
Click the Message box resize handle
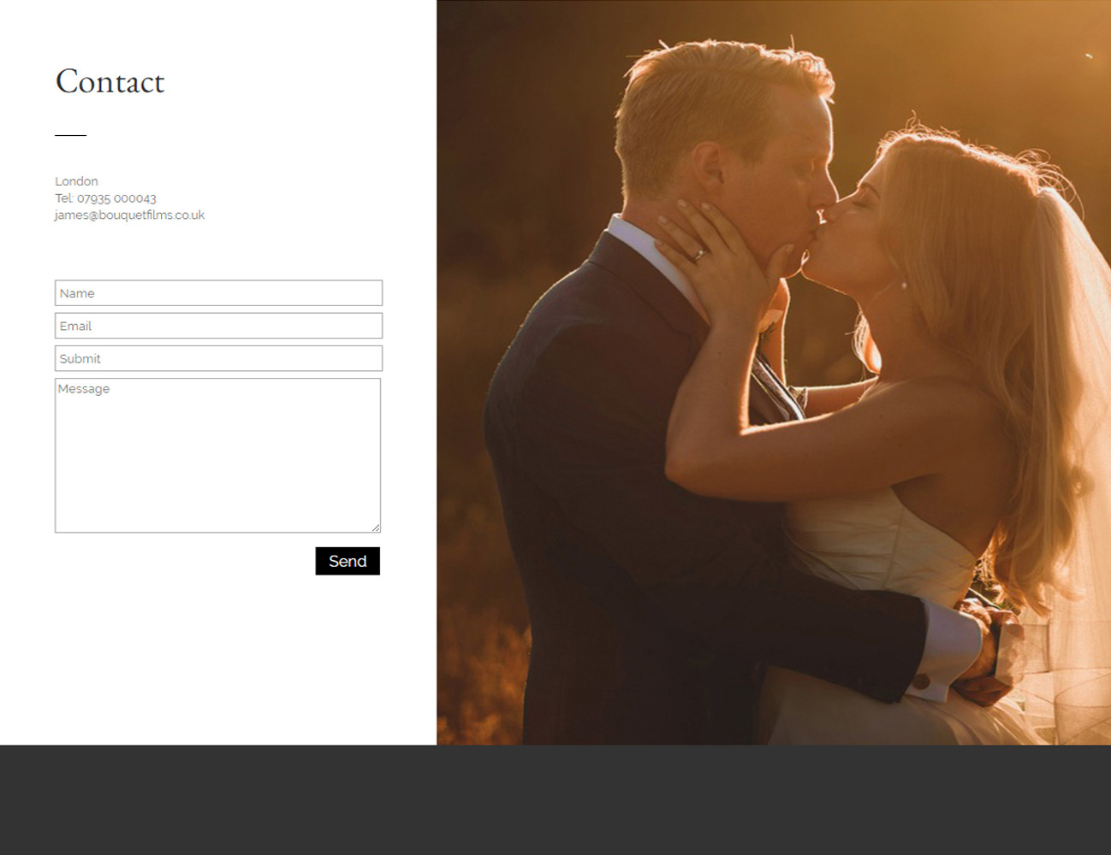click(x=376, y=528)
